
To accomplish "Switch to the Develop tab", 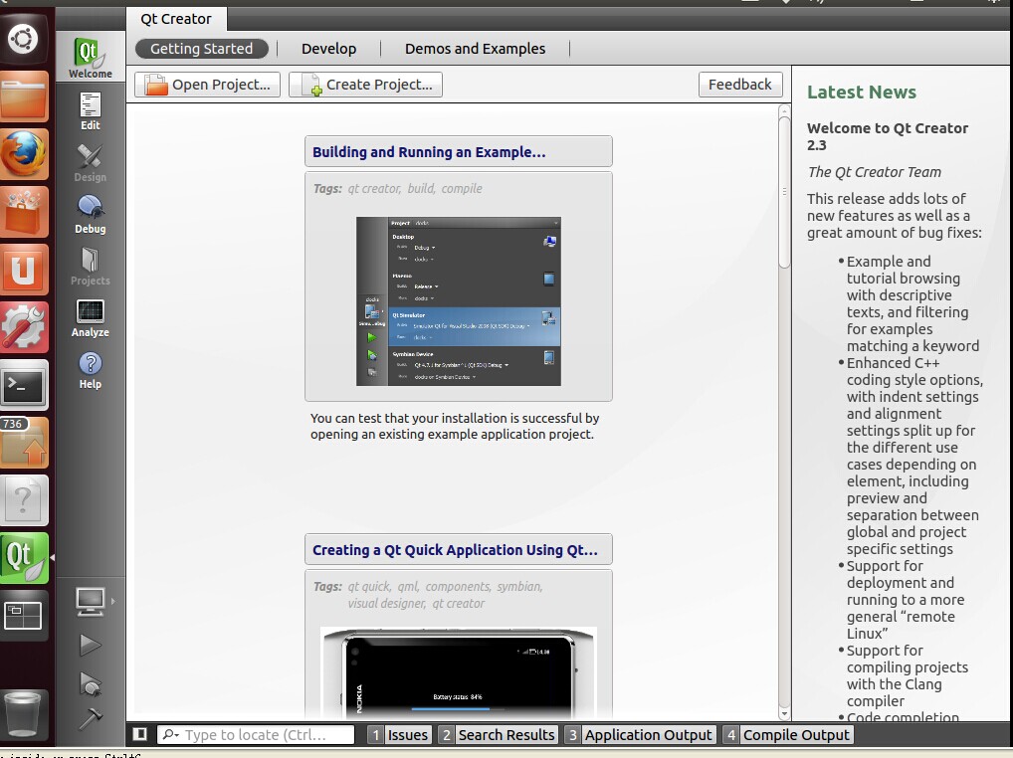I will tap(328, 49).
